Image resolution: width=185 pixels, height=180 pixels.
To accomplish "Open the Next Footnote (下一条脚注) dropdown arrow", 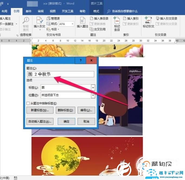I will [16, 24].
